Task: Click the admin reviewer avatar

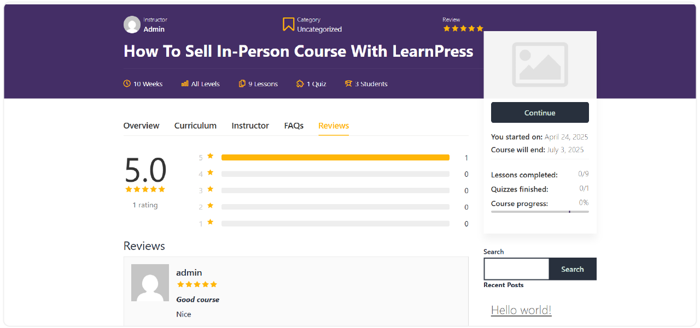Action: (x=150, y=283)
